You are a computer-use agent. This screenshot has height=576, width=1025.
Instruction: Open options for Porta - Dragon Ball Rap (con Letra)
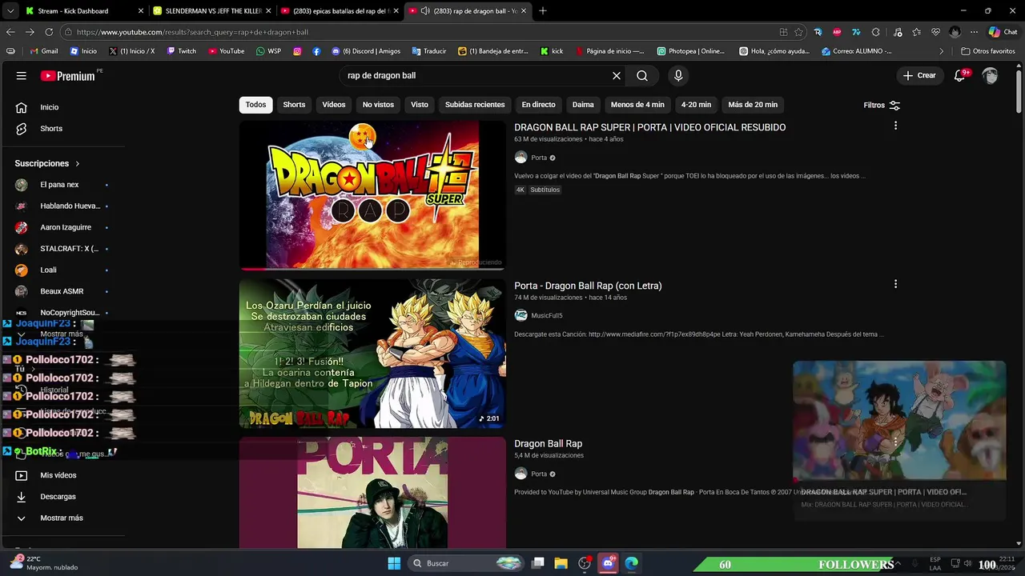tap(895, 284)
